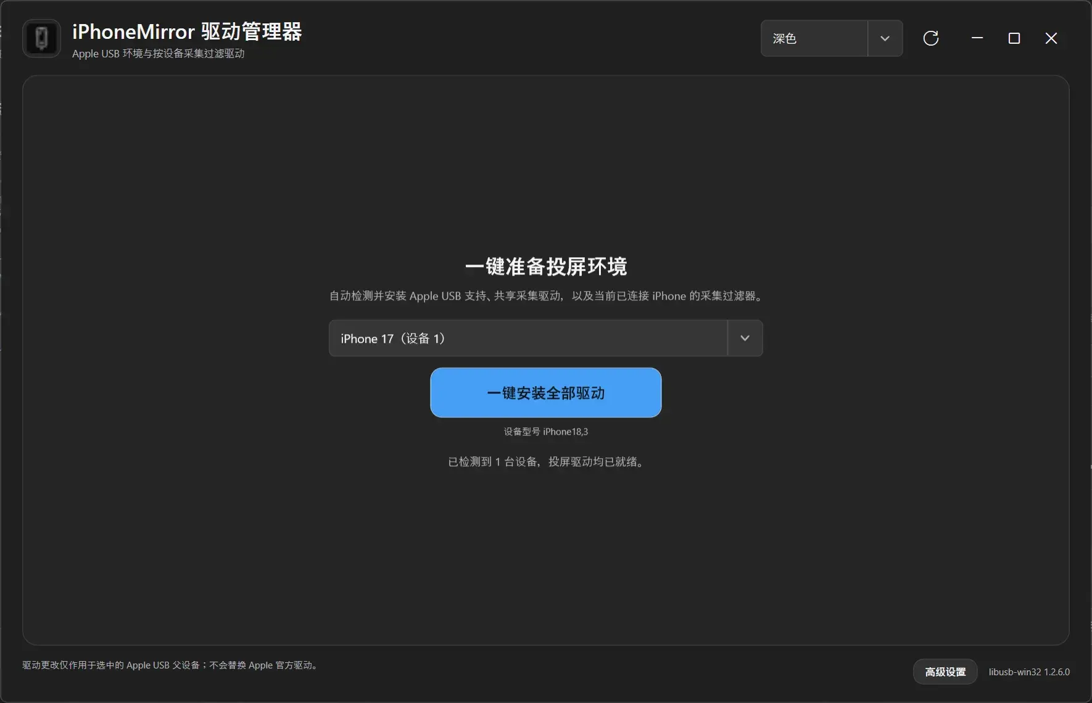This screenshot has height=703, width=1092.
Task: Click the iPhoneMirror 驱动管理器 title text
Action: point(187,31)
